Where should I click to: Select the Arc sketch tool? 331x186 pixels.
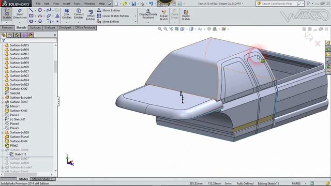(40, 16)
